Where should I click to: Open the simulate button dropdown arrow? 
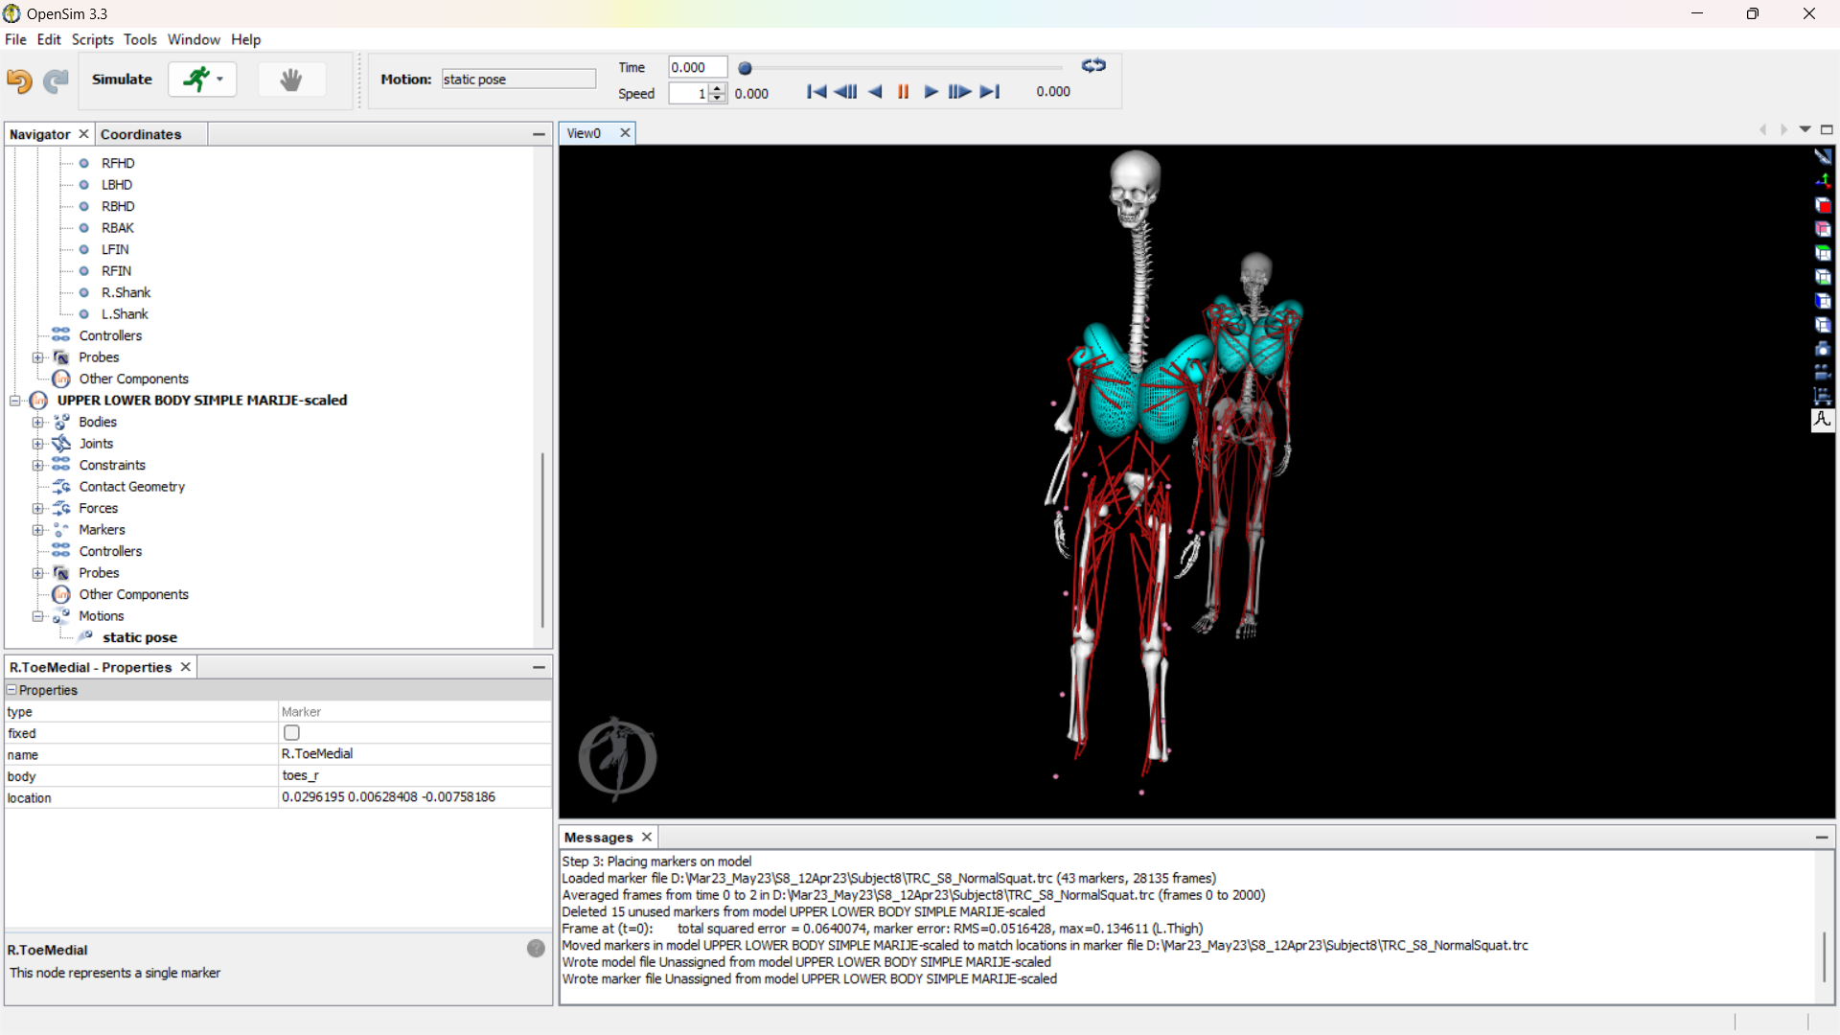pyautogui.click(x=220, y=80)
